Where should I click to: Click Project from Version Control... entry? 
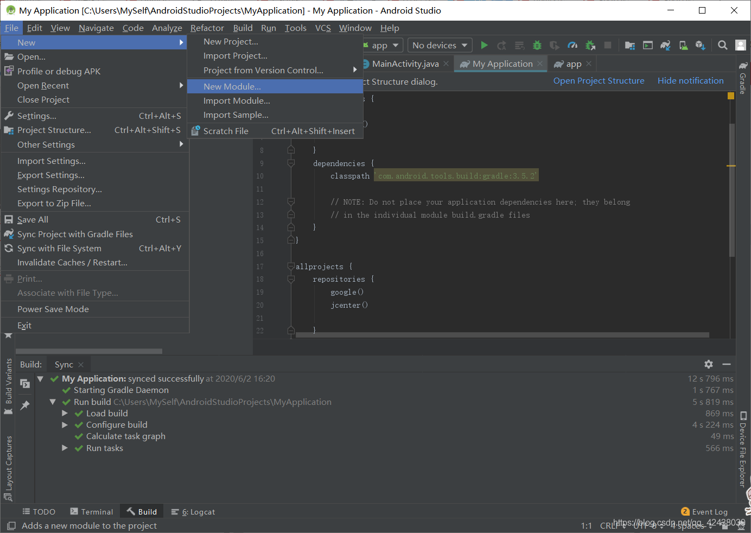(275, 71)
